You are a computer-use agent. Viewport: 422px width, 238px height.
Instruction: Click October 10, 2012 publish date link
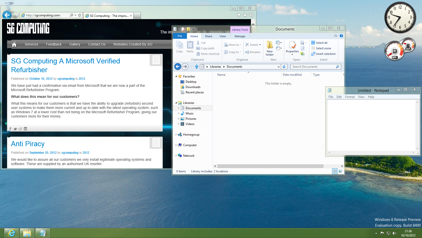pyautogui.click(x=41, y=79)
